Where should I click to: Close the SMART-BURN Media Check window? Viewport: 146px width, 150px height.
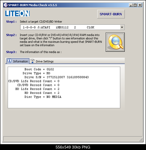click(x=140, y=5)
